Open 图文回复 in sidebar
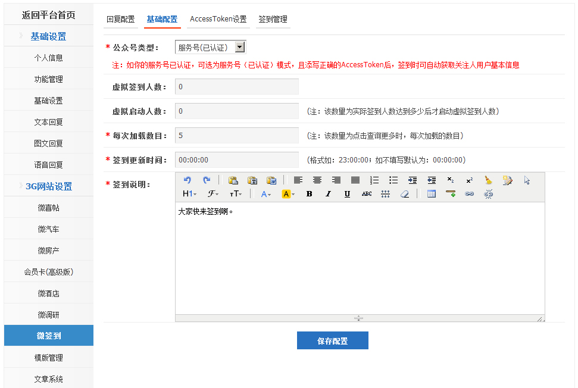The width and height of the screenshot is (578, 388). 48,143
